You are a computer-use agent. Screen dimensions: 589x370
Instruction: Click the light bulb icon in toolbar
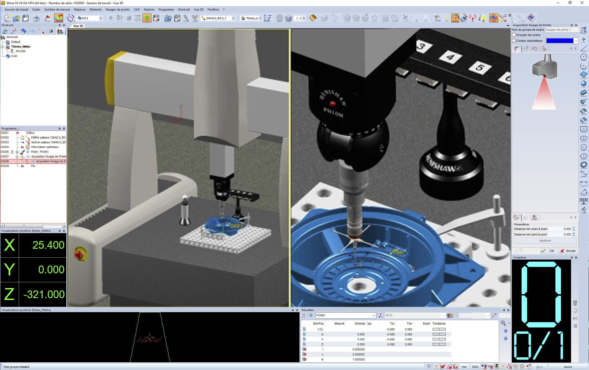pos(483,18)
